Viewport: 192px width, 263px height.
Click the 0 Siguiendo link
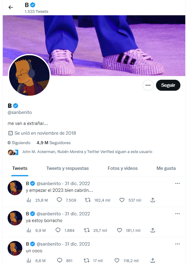pyautogui.click(x=19, y=143)
